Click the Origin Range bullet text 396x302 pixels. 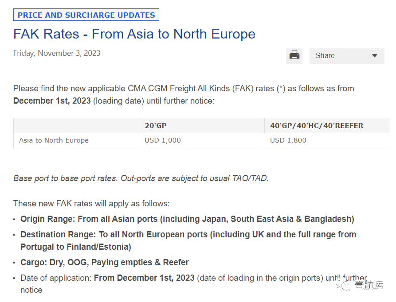[x=187, y=219]
